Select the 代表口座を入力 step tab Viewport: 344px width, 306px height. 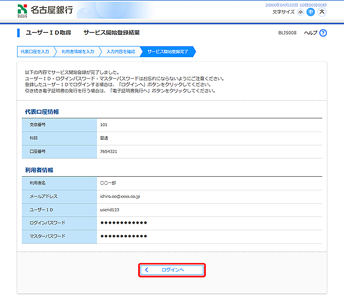(34, 51)
